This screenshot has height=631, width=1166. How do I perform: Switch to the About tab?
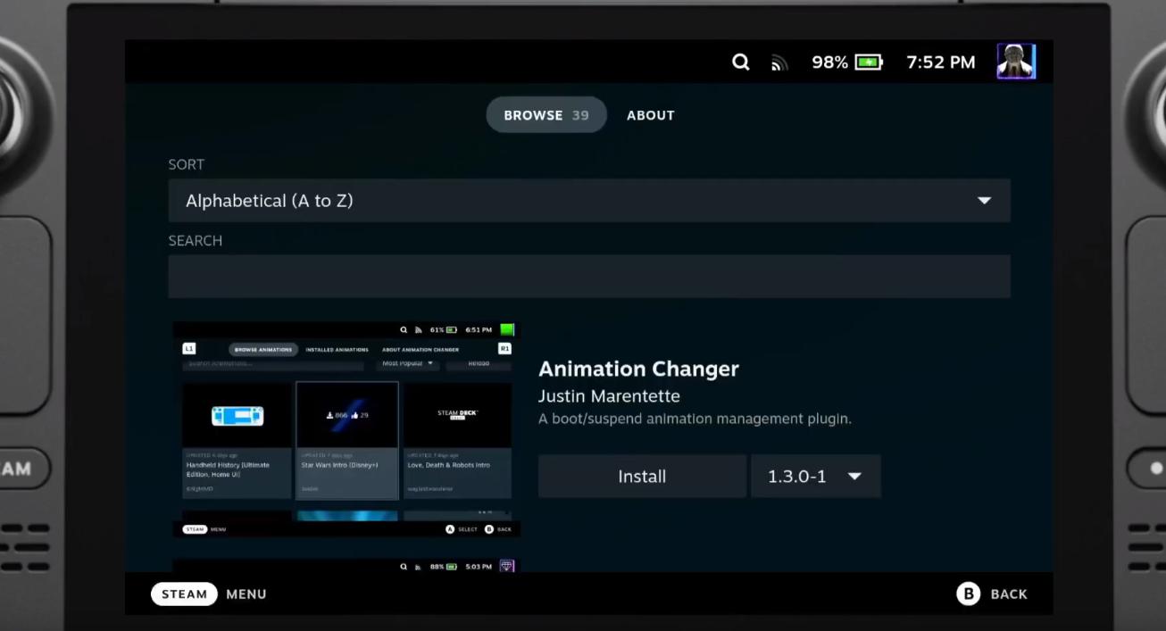point(651,115)
